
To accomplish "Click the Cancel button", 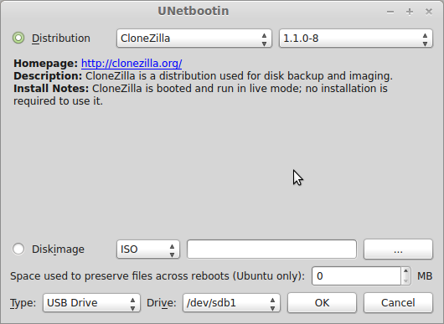I will [x=398, y=303].
